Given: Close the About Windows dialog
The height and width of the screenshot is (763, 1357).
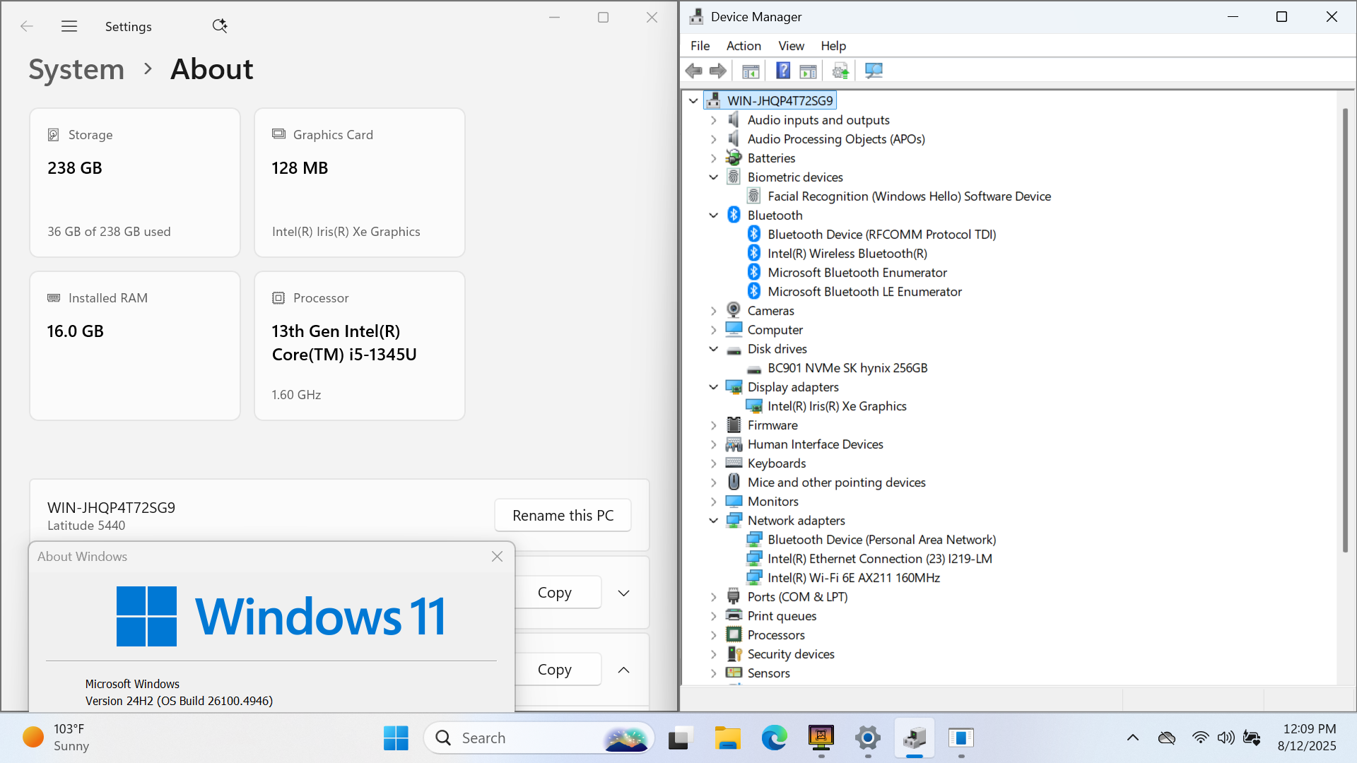Looking at the screenshot, I should pos(498,557).
